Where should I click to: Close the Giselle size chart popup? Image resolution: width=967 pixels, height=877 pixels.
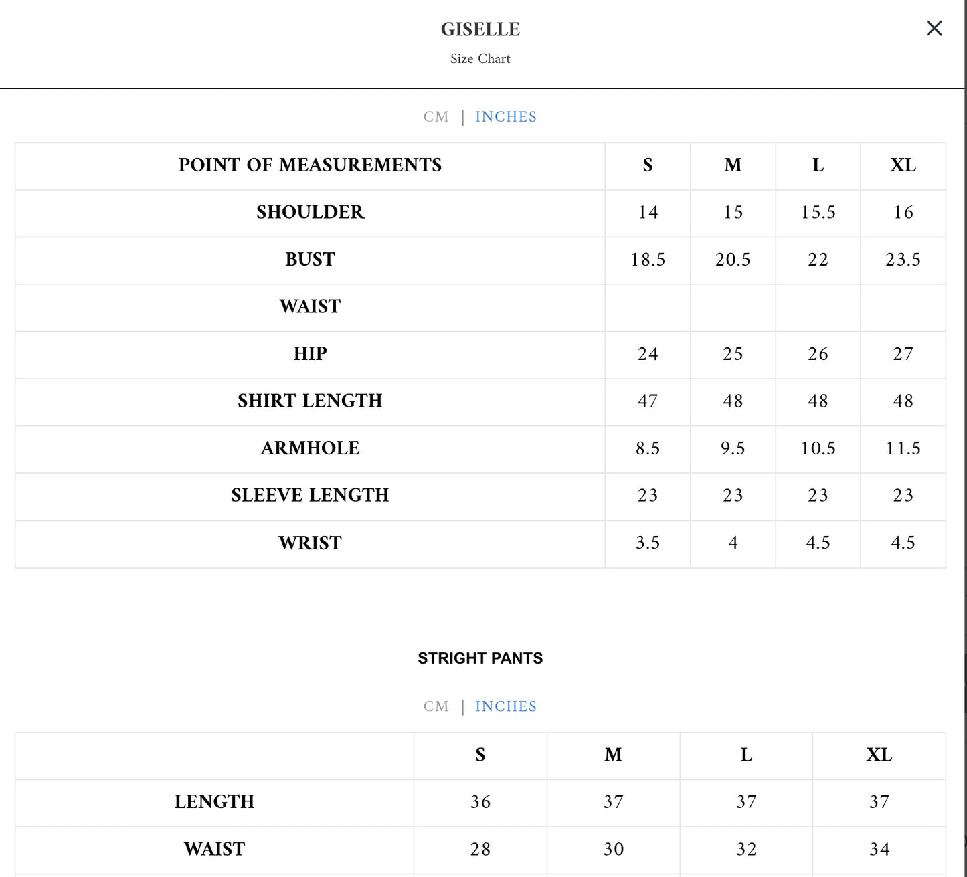point(934,28)
